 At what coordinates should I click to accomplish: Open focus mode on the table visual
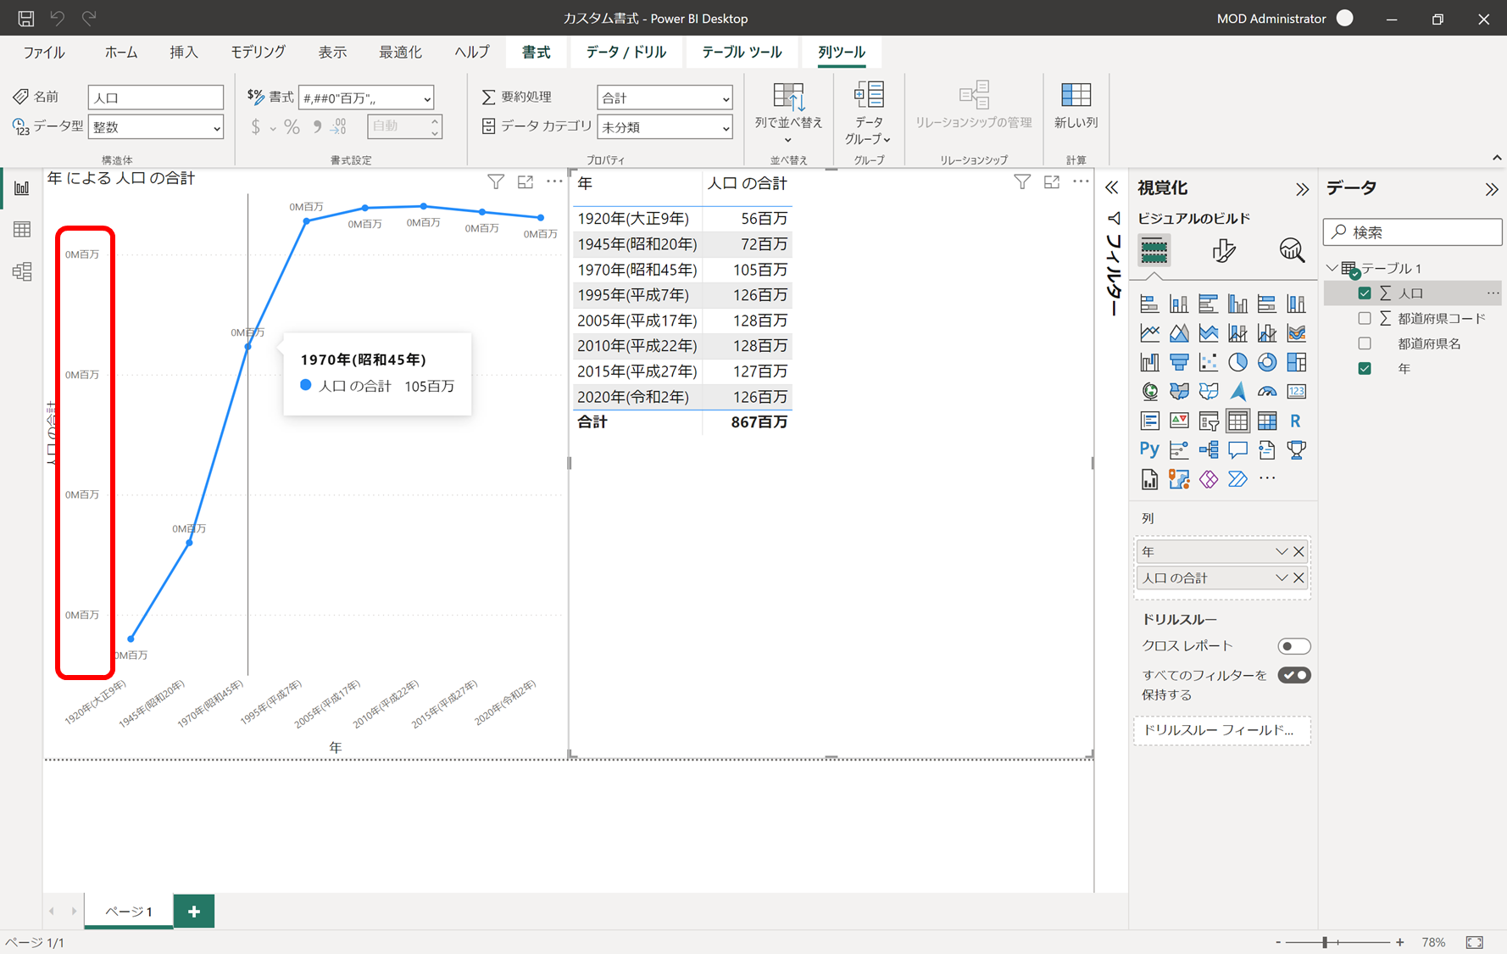point(1052,181)
